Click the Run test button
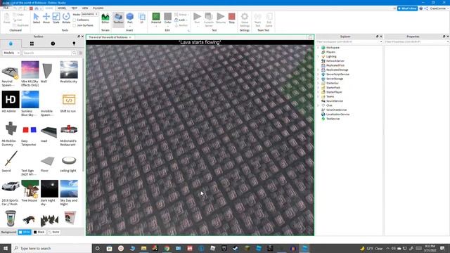Viewport: 450px width, 253px height. [197, 19]
